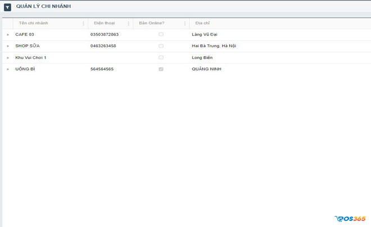Click the address QUẢNG NINH
This screenshot has height=227, width=371.
point(206,69)
